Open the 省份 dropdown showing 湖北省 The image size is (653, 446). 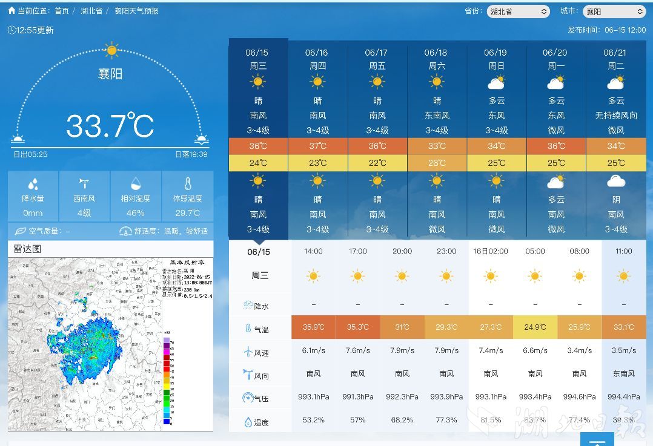pos(518,11)
